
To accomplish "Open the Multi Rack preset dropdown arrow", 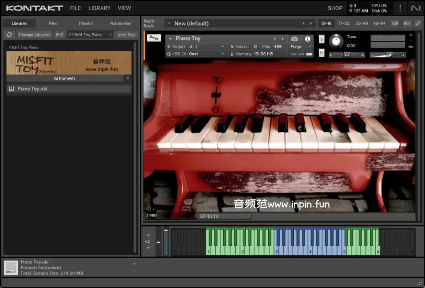I will tap(168, 24).
